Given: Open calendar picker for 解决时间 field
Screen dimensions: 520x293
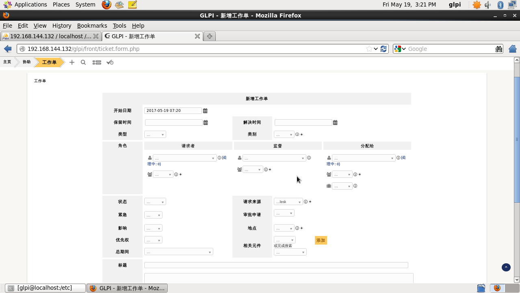Looking at the screenshot, I should 335,122.
